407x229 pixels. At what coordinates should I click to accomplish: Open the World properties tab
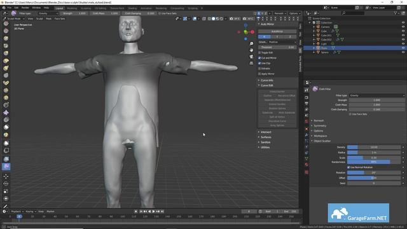tap(307, 121)
